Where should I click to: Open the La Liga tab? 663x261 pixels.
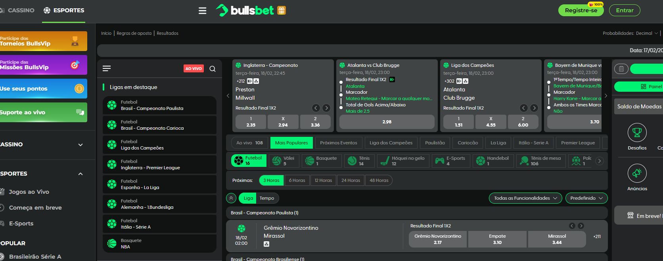point(498,143)
